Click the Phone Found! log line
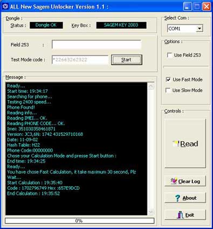This screenshot has width=213, height=229. pyautogui.click(x=21, y=107)
